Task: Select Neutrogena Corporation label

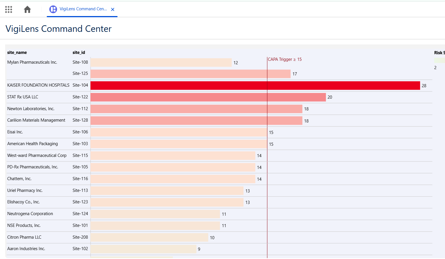Action: [x=30, y=214]
